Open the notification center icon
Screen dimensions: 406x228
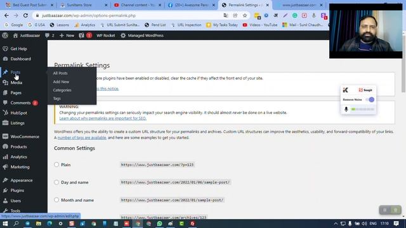point(396,224)
